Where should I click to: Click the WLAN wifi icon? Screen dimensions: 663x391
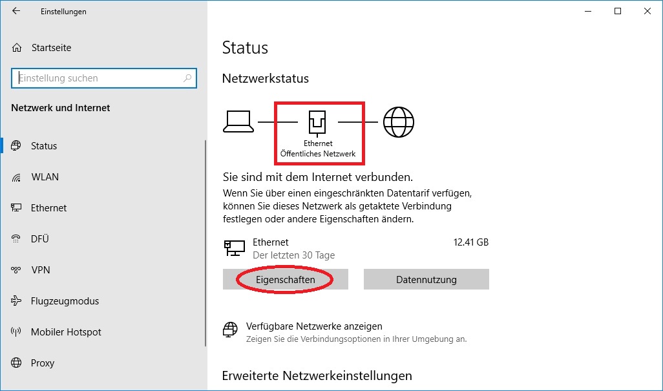click(17, 177)
